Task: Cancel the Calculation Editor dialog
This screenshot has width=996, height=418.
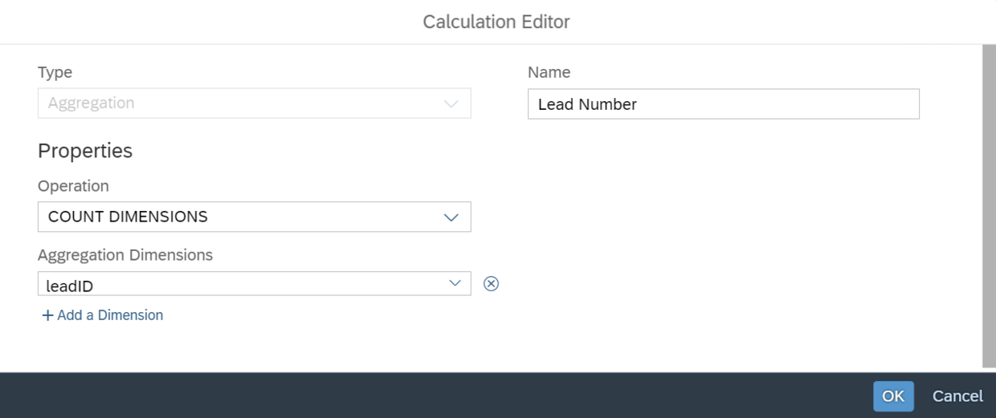Action: click(x=957, y=396)
